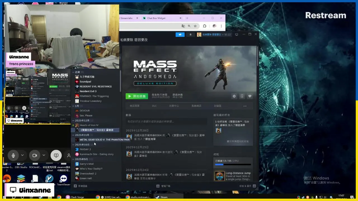Toggle microphone mute in Restream studio
The height and width of the screenshot is (201, 358).
13,155
